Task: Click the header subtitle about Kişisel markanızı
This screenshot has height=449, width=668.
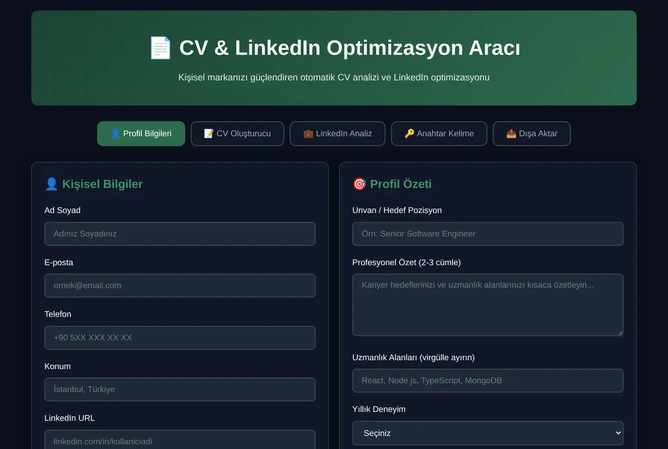Action: pyautogui.click(x=334, y=77)
